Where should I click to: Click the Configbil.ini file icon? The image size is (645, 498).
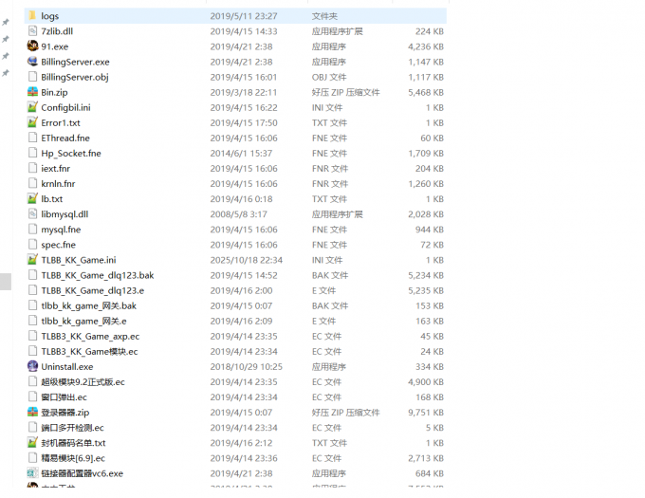point(32,107)
